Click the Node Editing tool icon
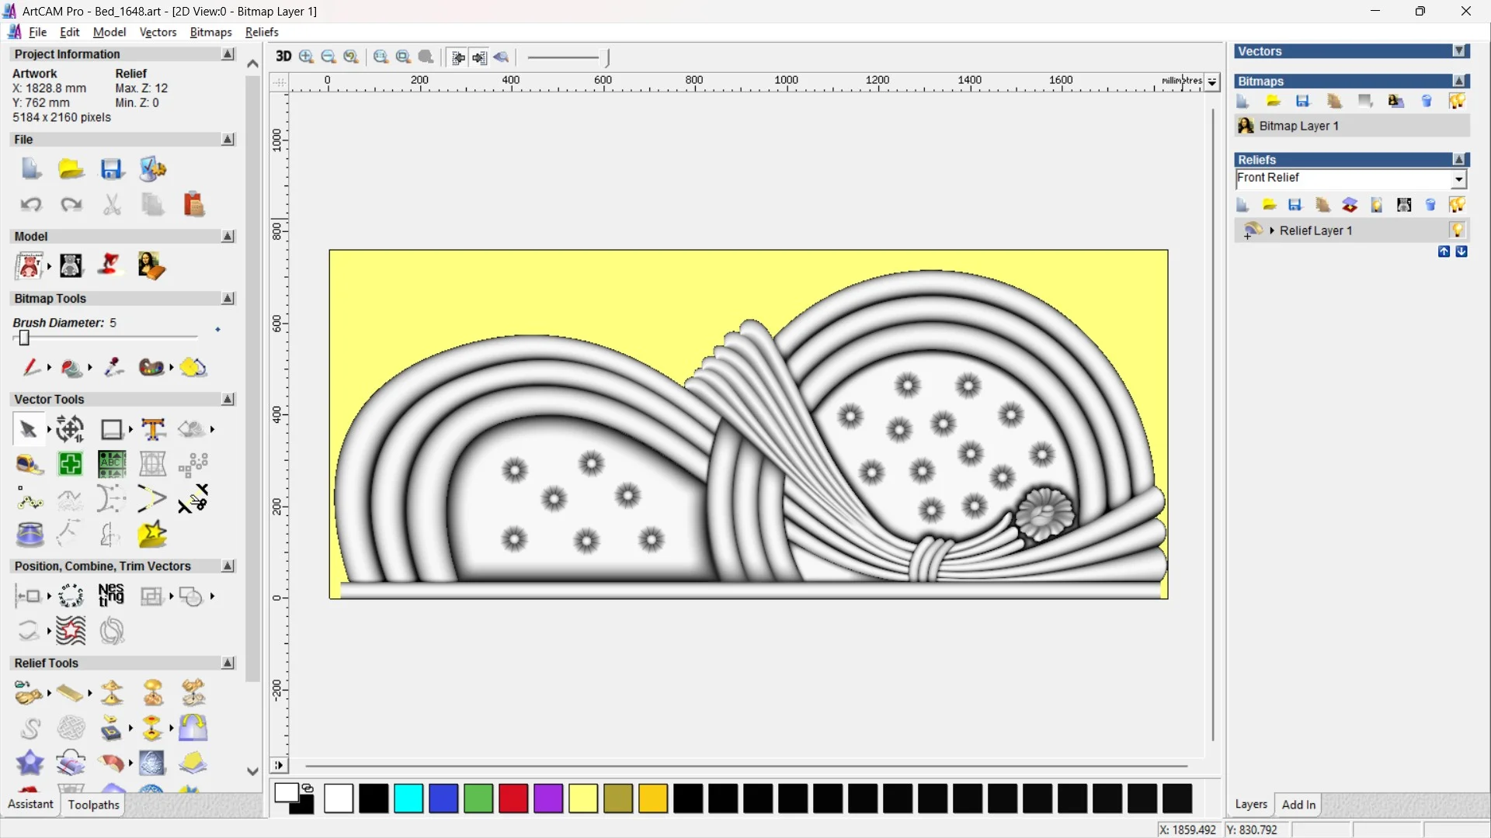1491x838 pixels. coord(30,500)
